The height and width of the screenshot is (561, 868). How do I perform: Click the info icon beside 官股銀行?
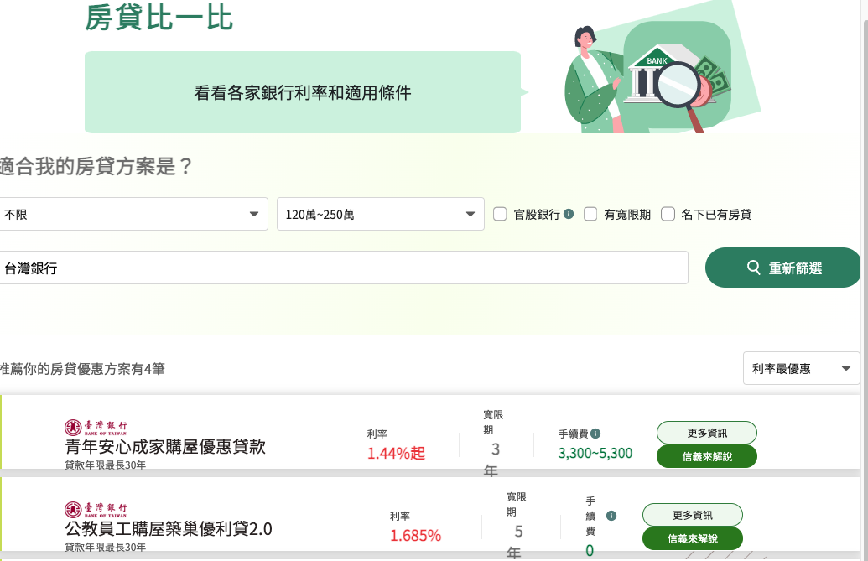coord(569,214)
